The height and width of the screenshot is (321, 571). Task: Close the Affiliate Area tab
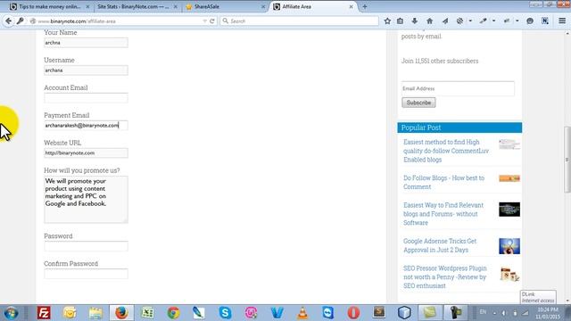tap(351, 6)
